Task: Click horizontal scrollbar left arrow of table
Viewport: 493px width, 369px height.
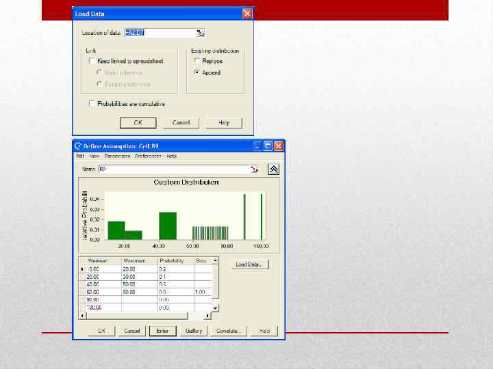Action: [x=82, y=316]
